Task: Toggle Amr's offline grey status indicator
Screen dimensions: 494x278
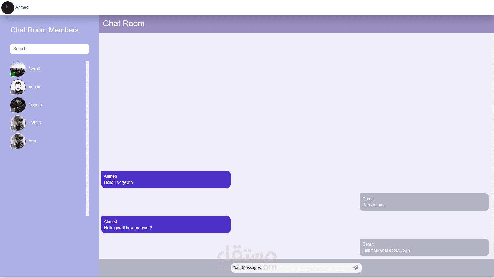Action: tap(13, 146)
